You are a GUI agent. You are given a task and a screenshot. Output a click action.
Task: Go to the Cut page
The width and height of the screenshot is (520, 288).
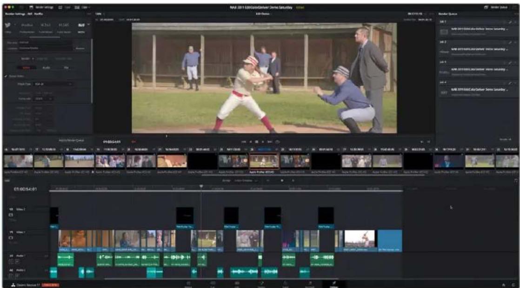point(213,284)
